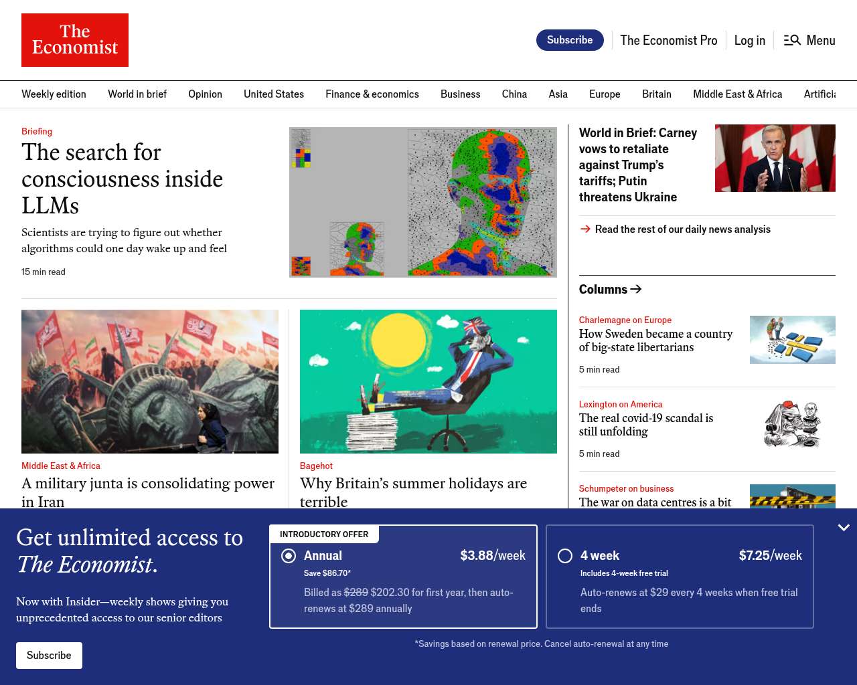
Task: Read 'The search for consciousness inside LLMs'
Action: pos(122,179)
